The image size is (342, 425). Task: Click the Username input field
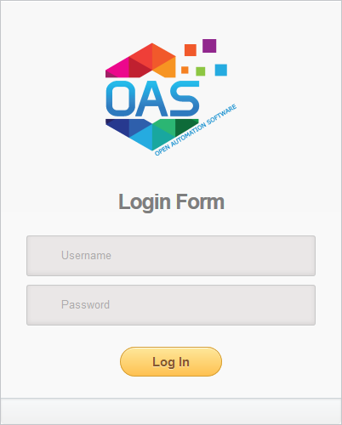[171, 256]
